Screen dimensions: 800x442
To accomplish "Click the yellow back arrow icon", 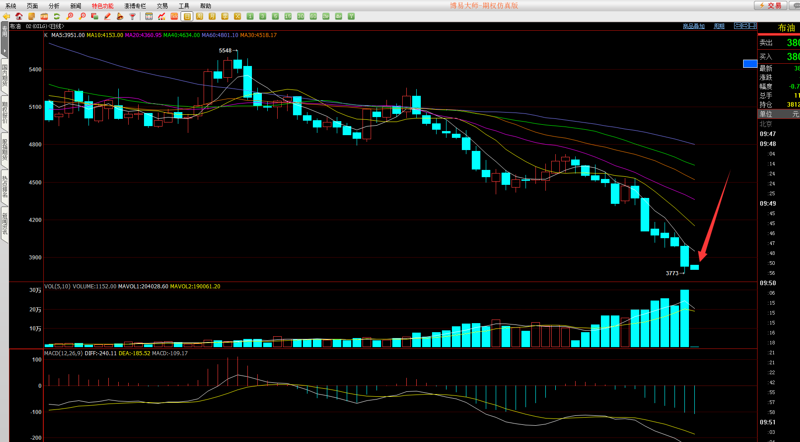I will (6, 16).
